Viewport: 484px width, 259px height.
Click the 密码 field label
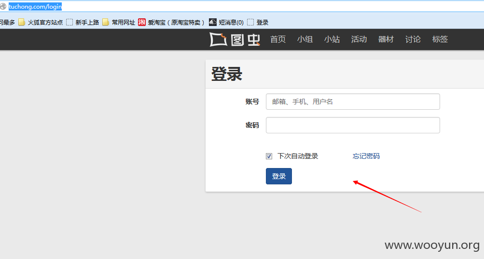point(252,125)
